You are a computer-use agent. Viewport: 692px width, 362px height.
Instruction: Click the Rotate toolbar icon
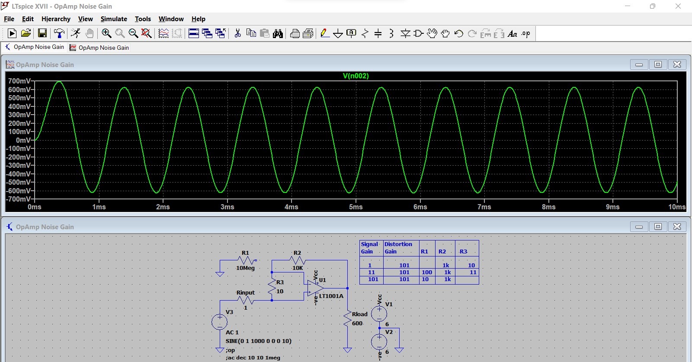click(x=486, y=33)
